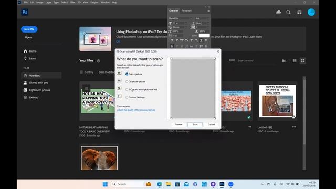The image size is (336, 189).
Task: Open the Character panel flyout menu
Action: click(x=208, y=11)
